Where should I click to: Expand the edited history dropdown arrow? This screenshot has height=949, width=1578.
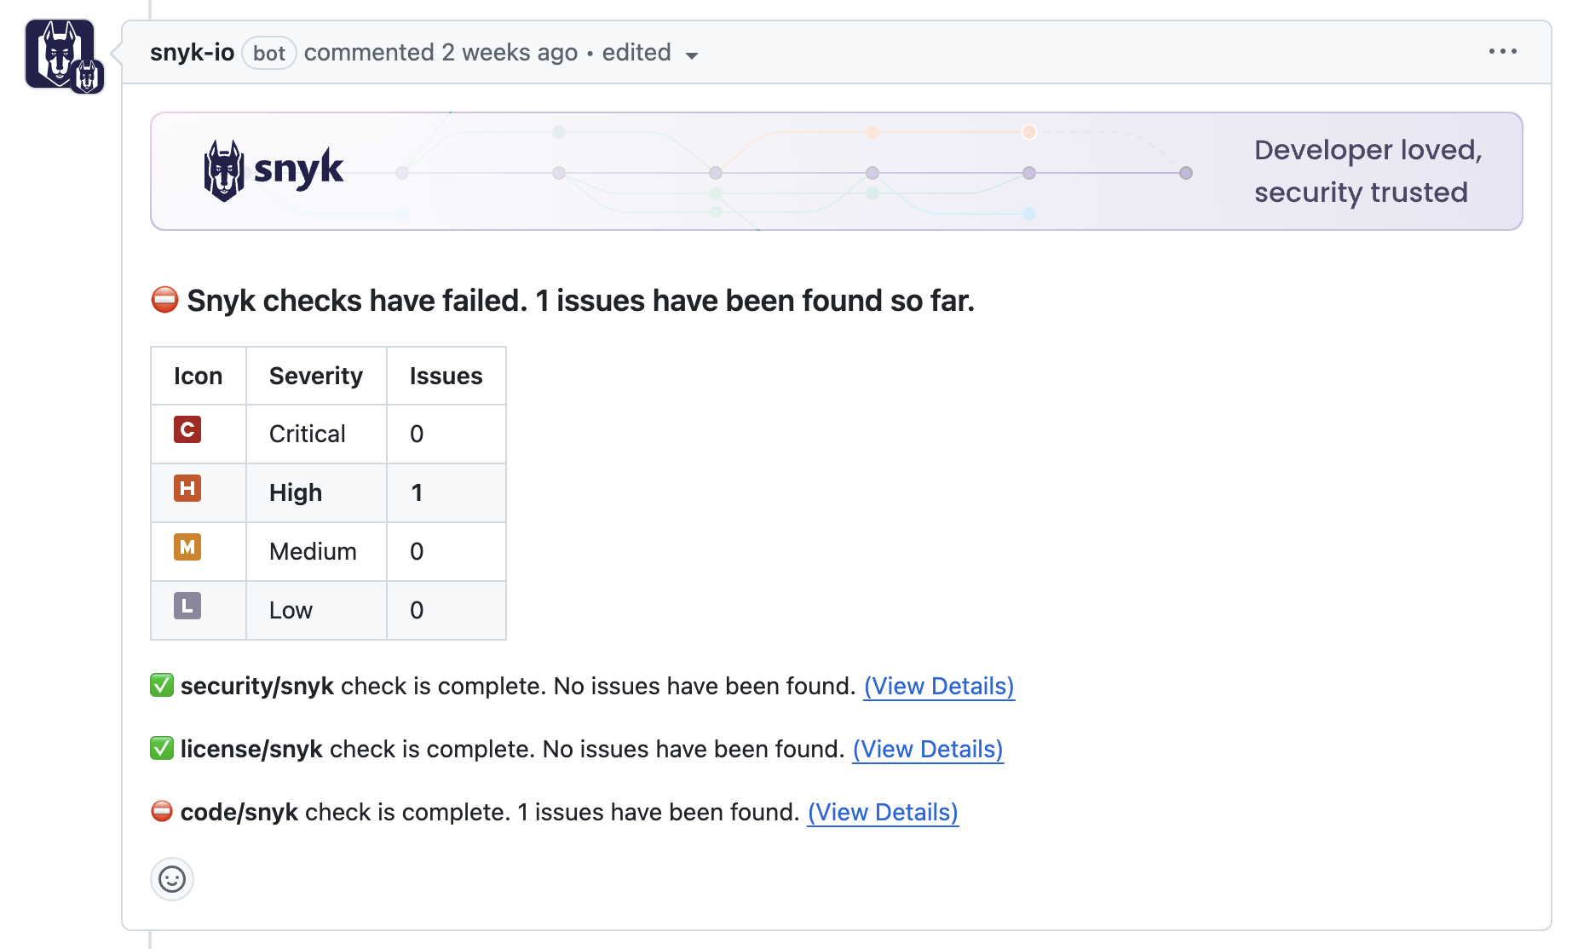(x=692, y=55)
